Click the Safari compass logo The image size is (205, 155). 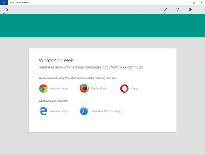(x=84, y=111)
